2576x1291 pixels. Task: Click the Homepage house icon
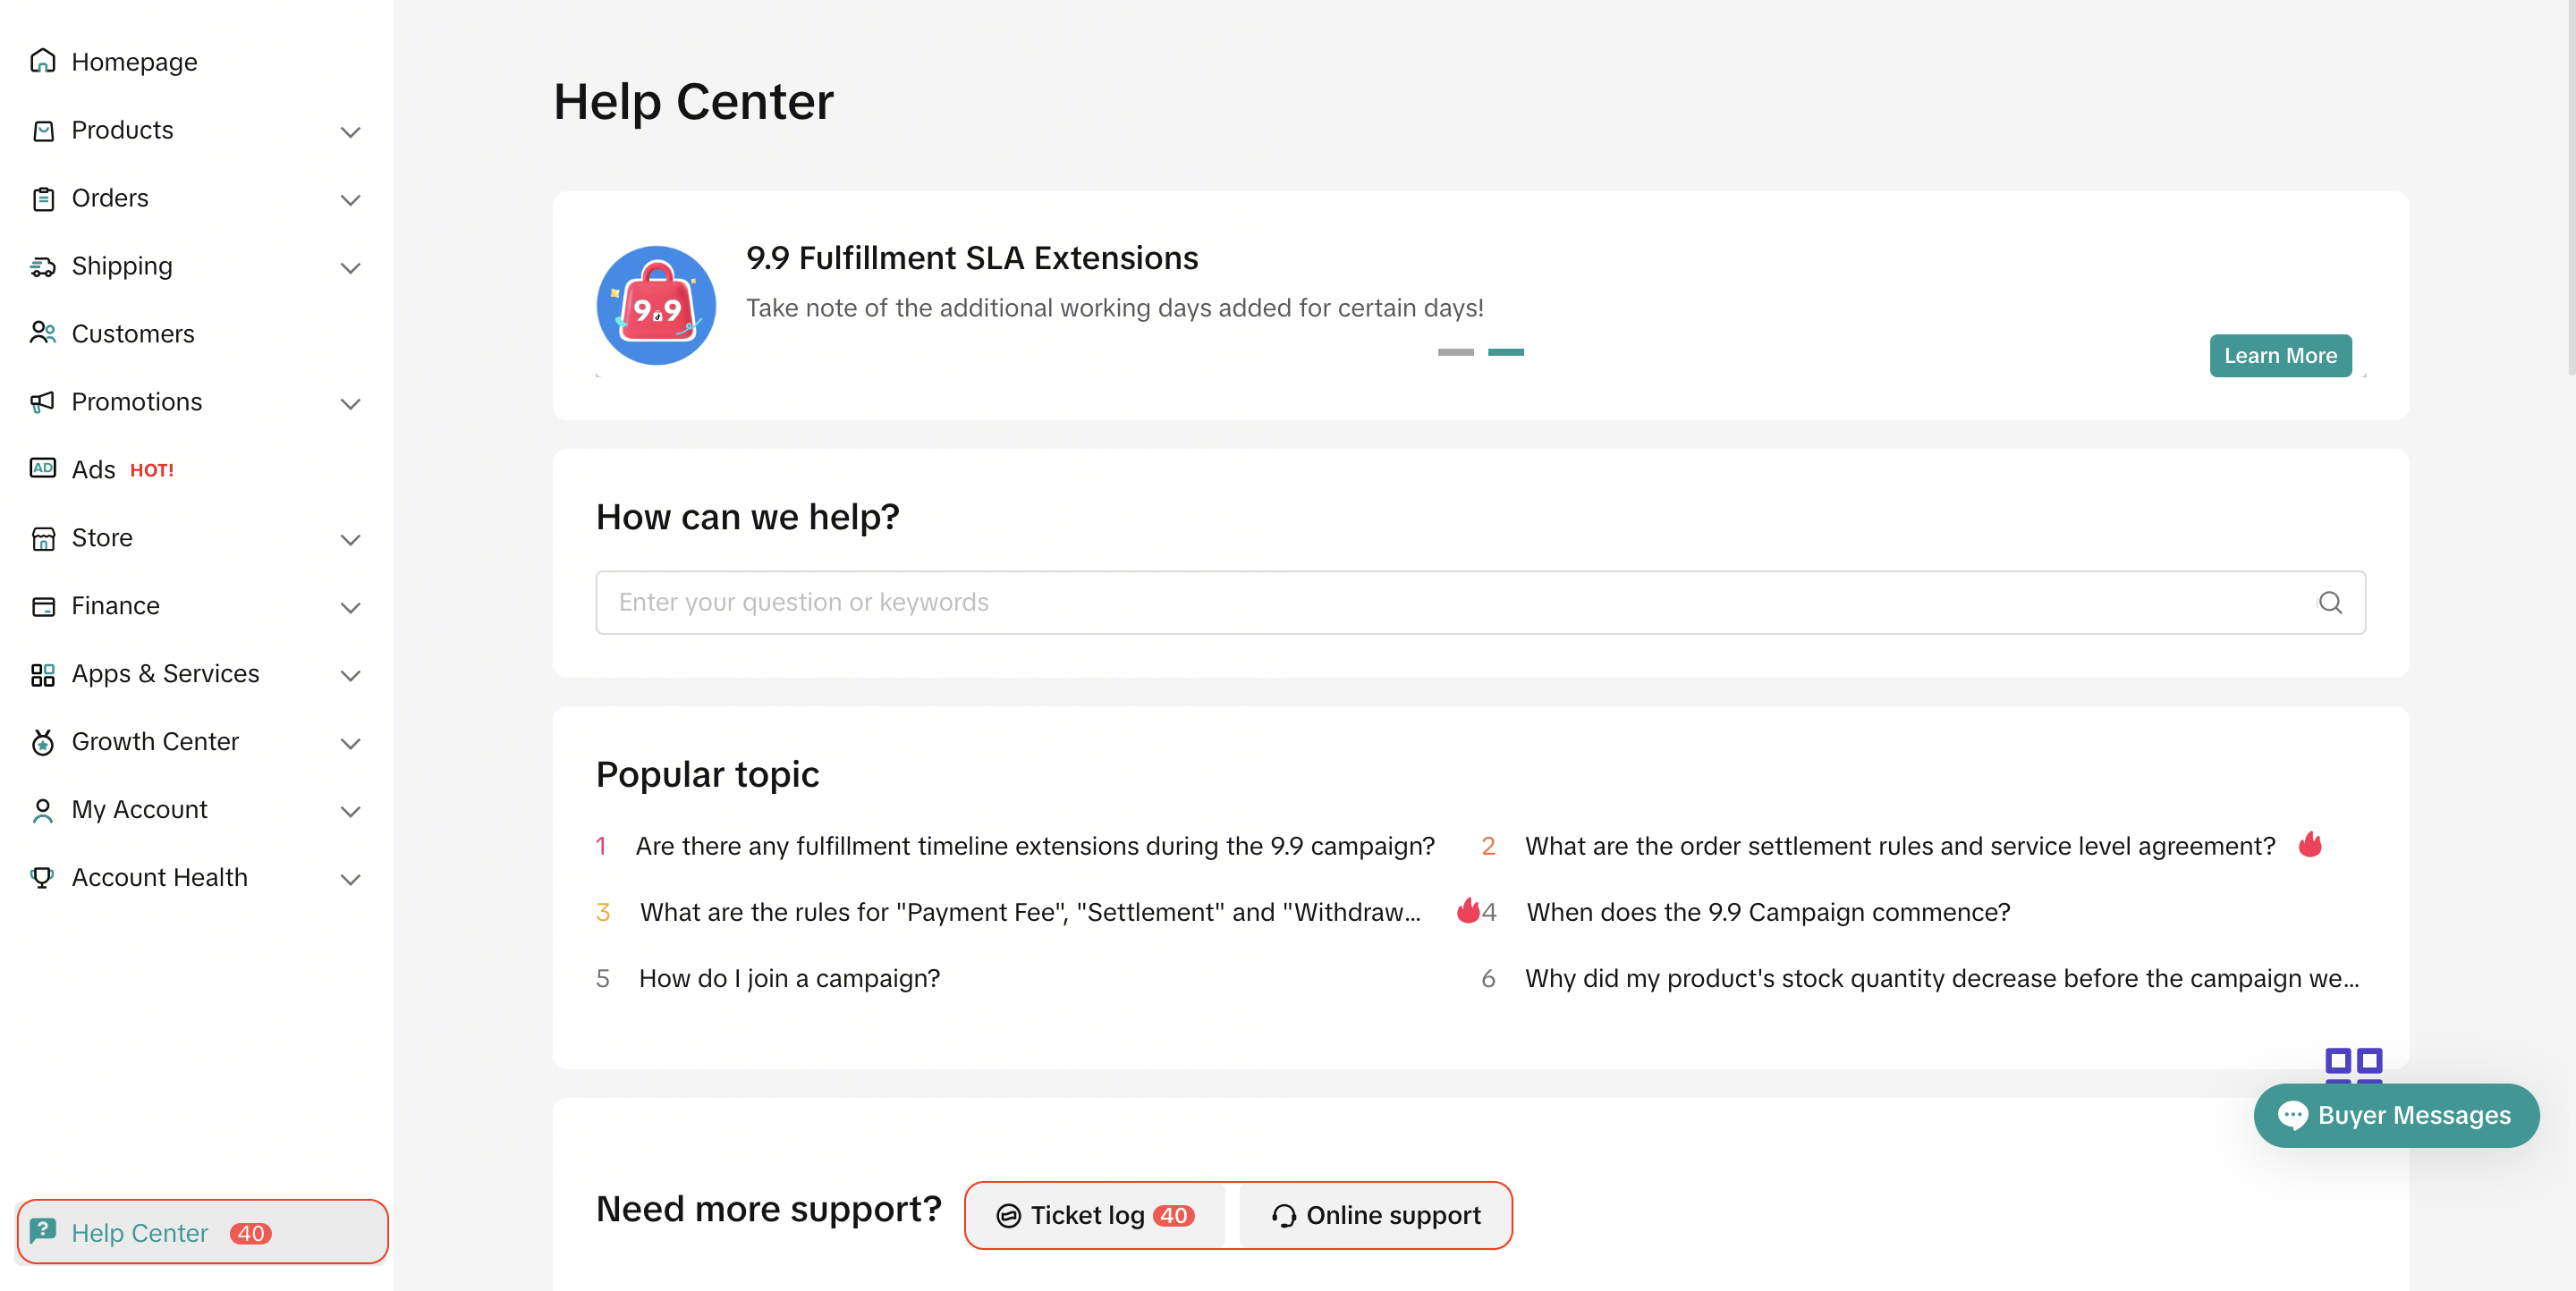pyautogui.click(x=42, y=62)
